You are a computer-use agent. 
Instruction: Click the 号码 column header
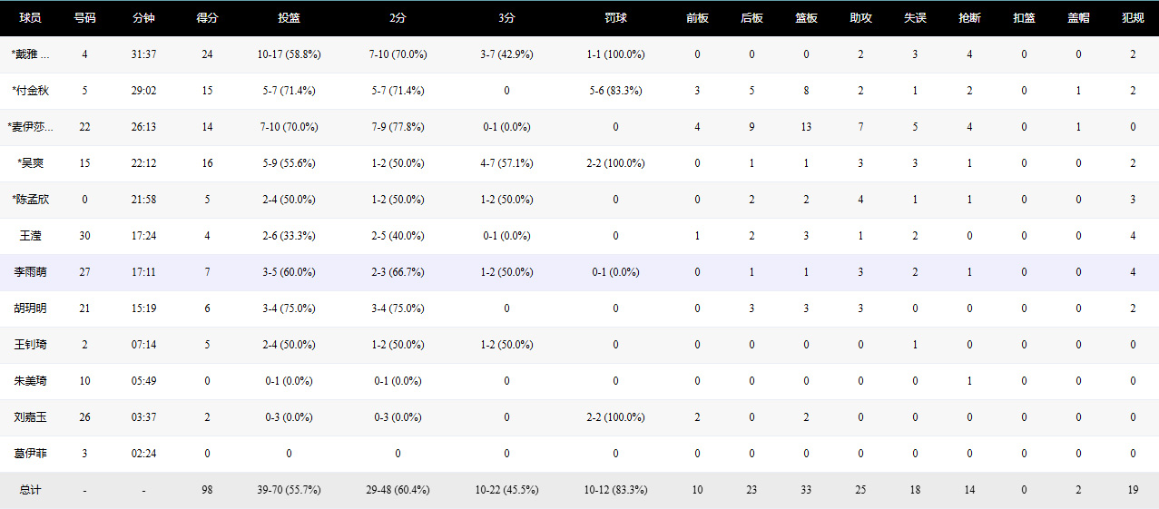pos(84,18)
